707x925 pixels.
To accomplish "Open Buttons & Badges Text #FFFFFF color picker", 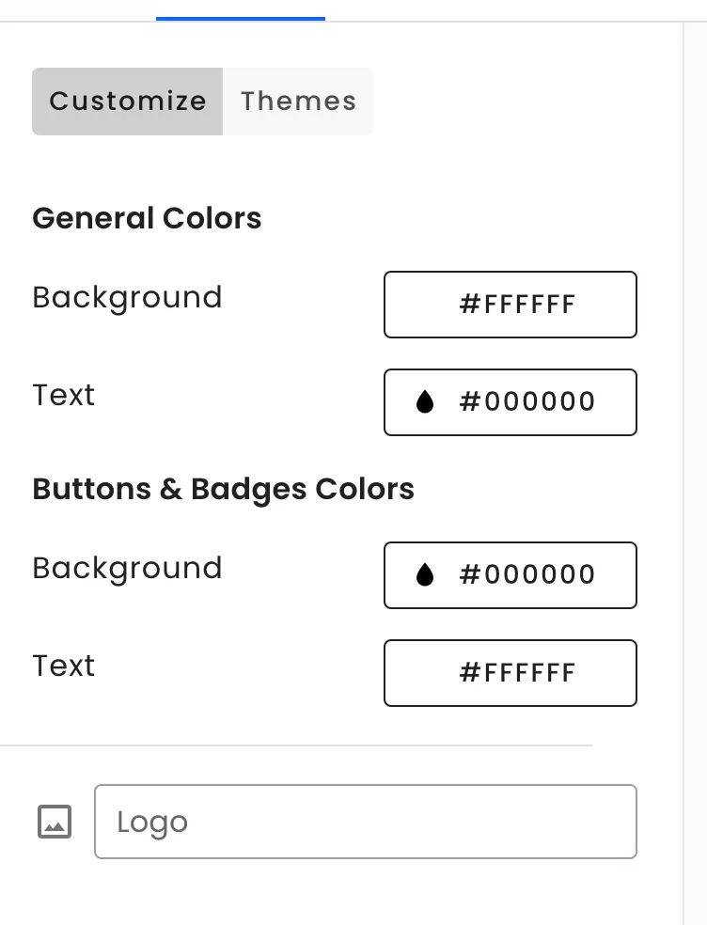I will pyautogui.click(x=510, y=673).
